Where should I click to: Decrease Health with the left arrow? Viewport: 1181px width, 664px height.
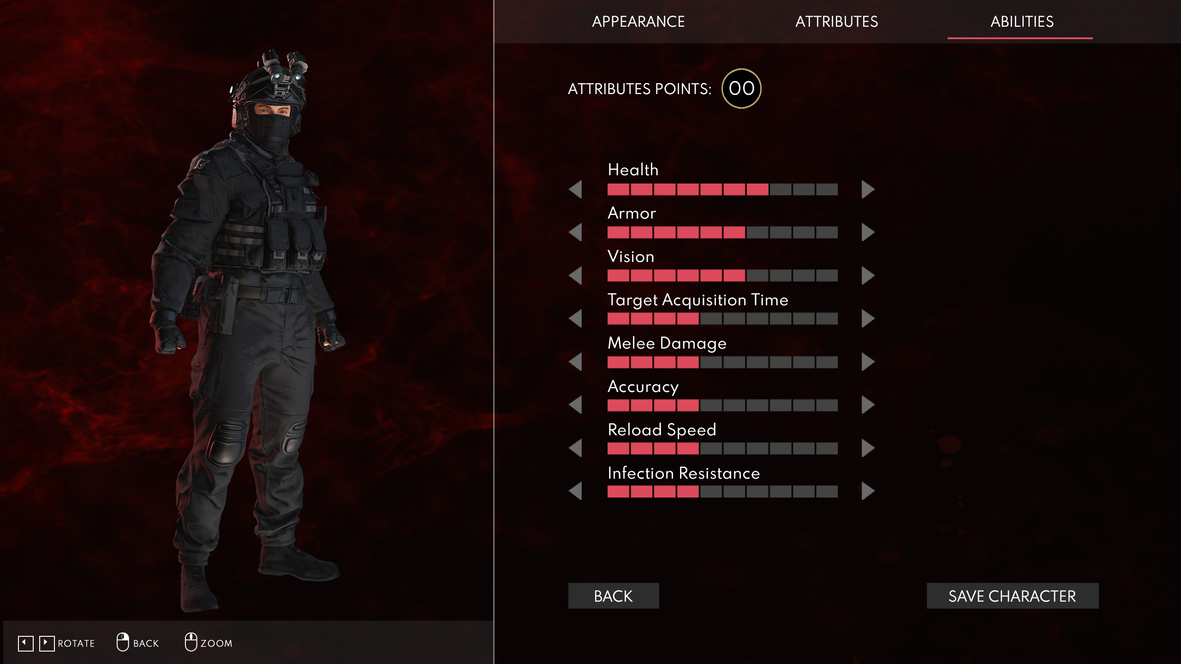575,190
